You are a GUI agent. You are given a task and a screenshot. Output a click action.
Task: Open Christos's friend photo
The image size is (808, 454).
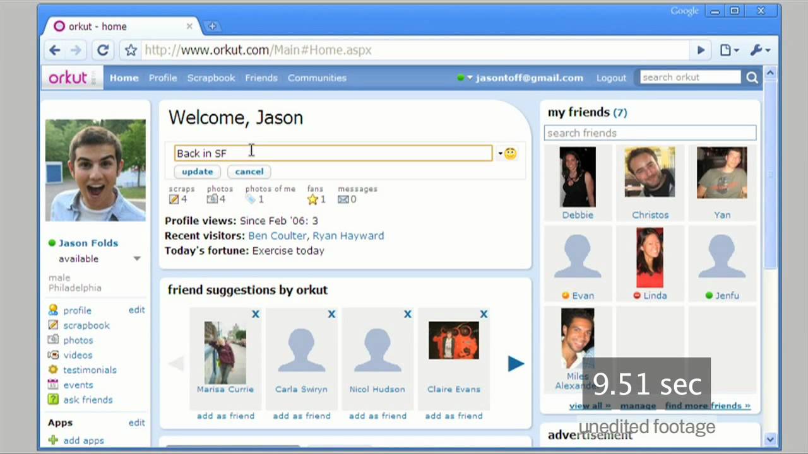point(650,172)
